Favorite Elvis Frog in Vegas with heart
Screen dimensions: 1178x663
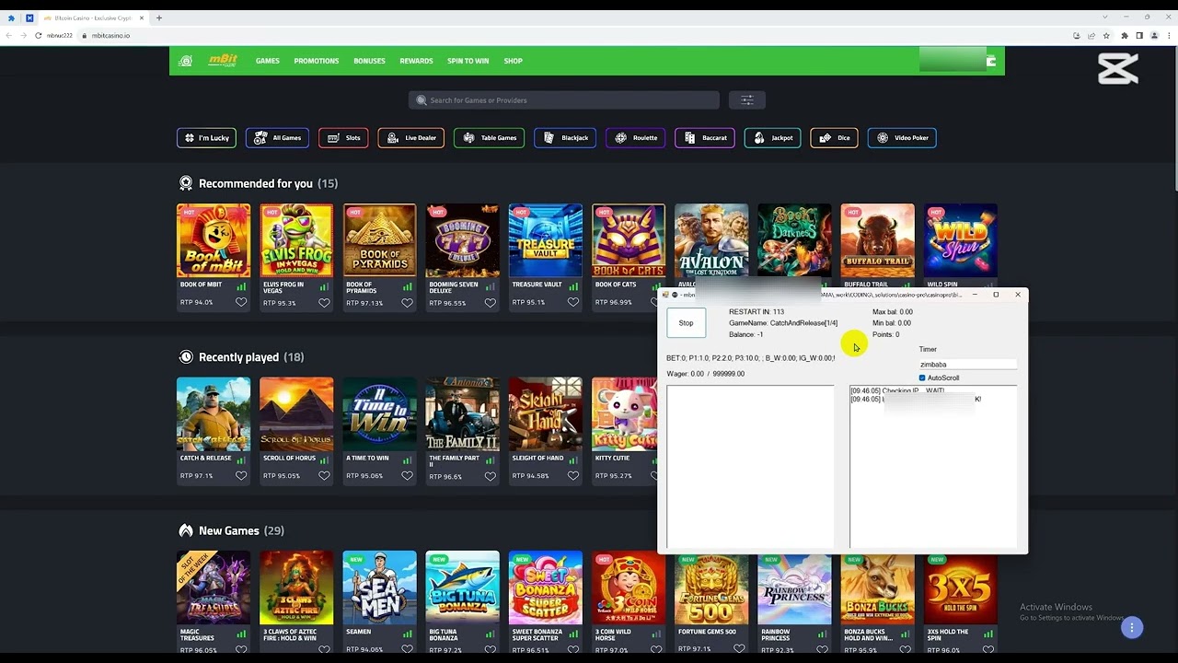(324, 302)
